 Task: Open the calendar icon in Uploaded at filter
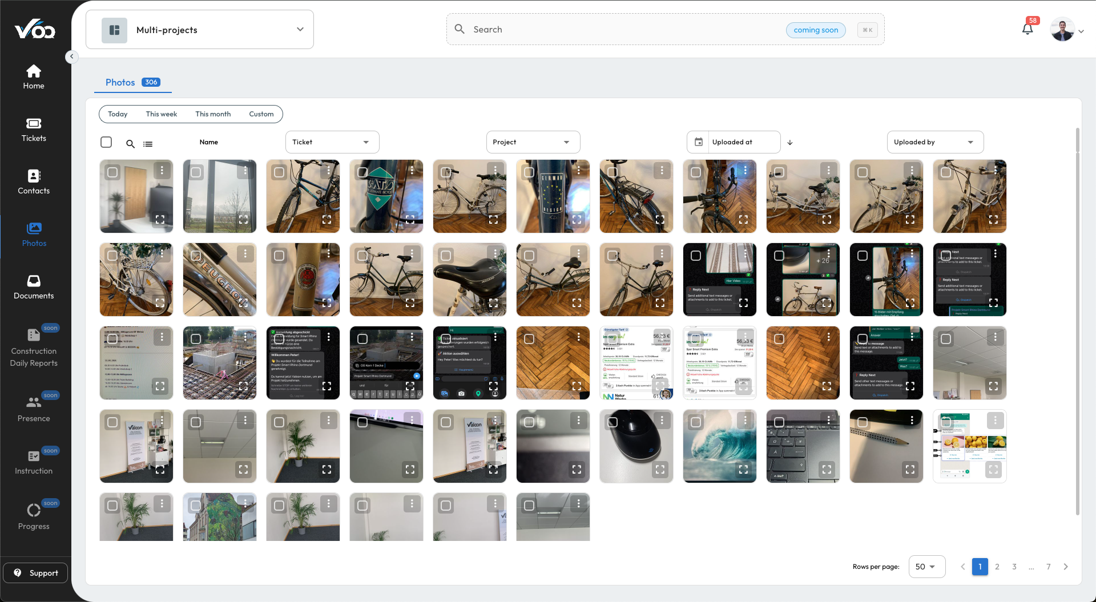click(698, 142)
